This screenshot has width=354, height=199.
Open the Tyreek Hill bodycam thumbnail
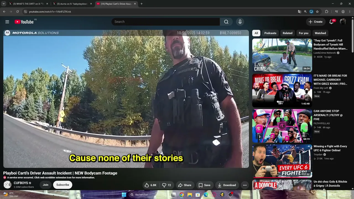(282, 55)
